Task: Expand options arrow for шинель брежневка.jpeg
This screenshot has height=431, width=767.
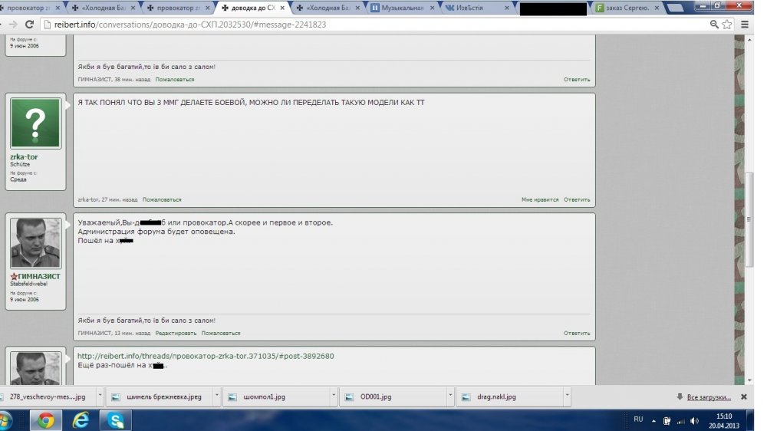Action: coord(217,395)
